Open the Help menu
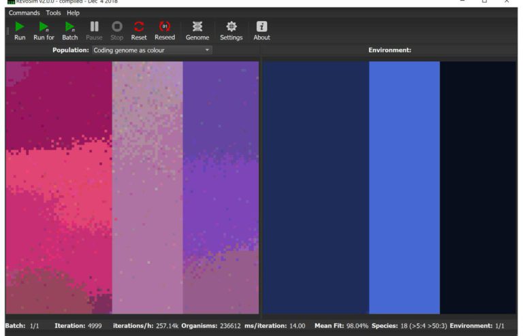The image size is (523, 336). [x=73, y=13]
